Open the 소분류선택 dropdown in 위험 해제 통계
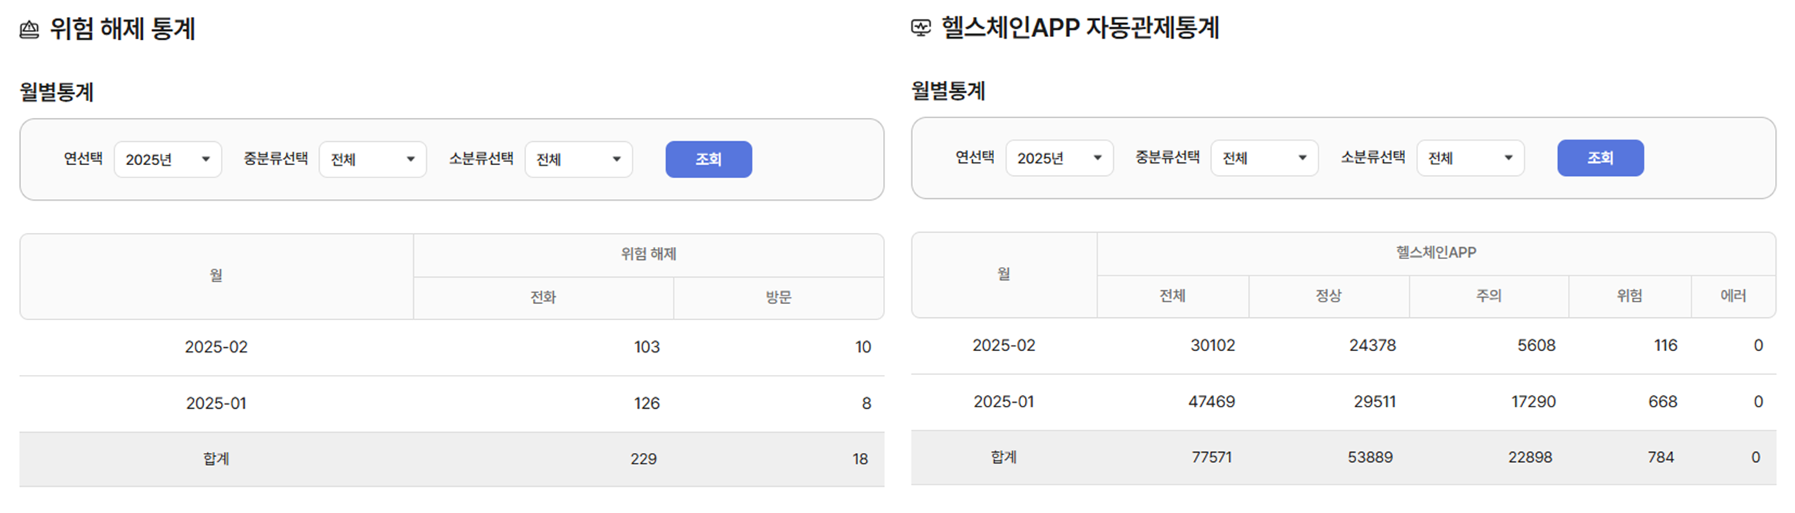The image size is (1795, 513). click(x=579, y=160)
